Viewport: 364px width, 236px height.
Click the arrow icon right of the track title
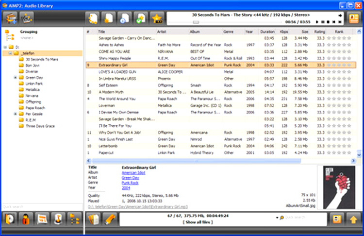[340, 16]
